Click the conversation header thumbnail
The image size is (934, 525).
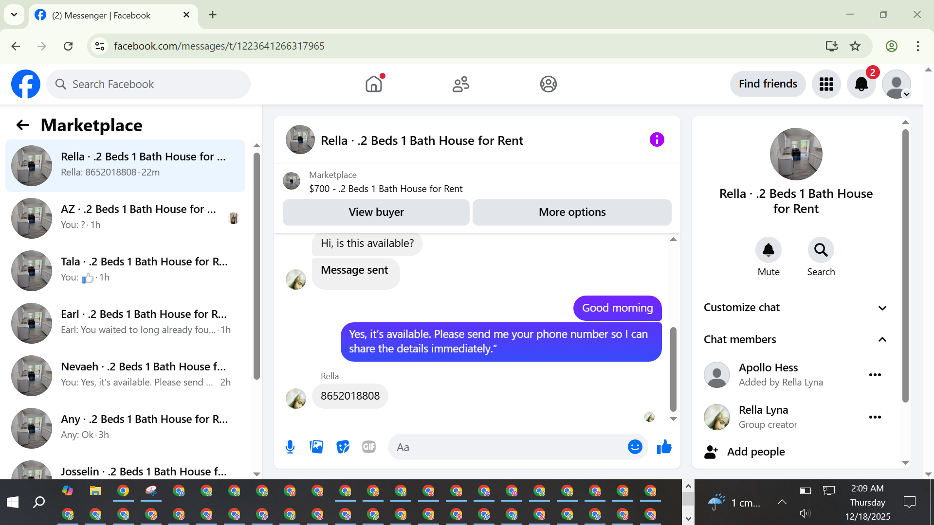click(x=300, y=140)
